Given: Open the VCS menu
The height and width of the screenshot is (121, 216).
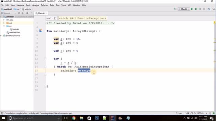Looking at the screenshot, I should click(70, 5).
